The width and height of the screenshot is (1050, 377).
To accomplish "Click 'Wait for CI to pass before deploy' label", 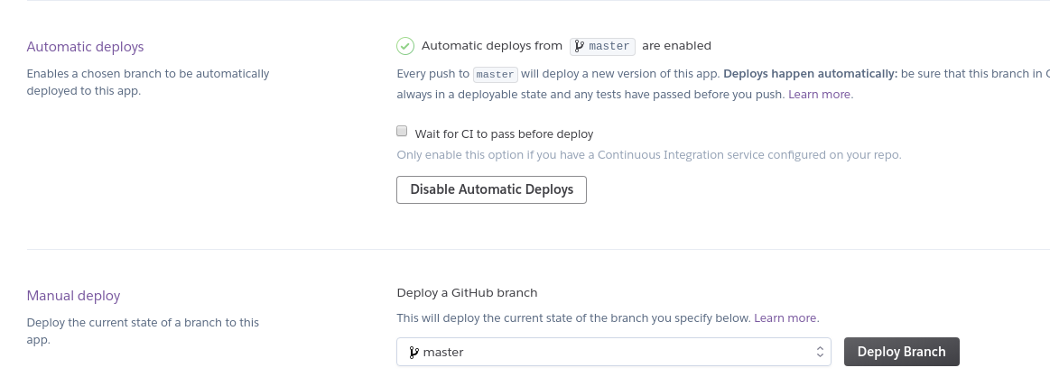I will click(x=505, y=133).
